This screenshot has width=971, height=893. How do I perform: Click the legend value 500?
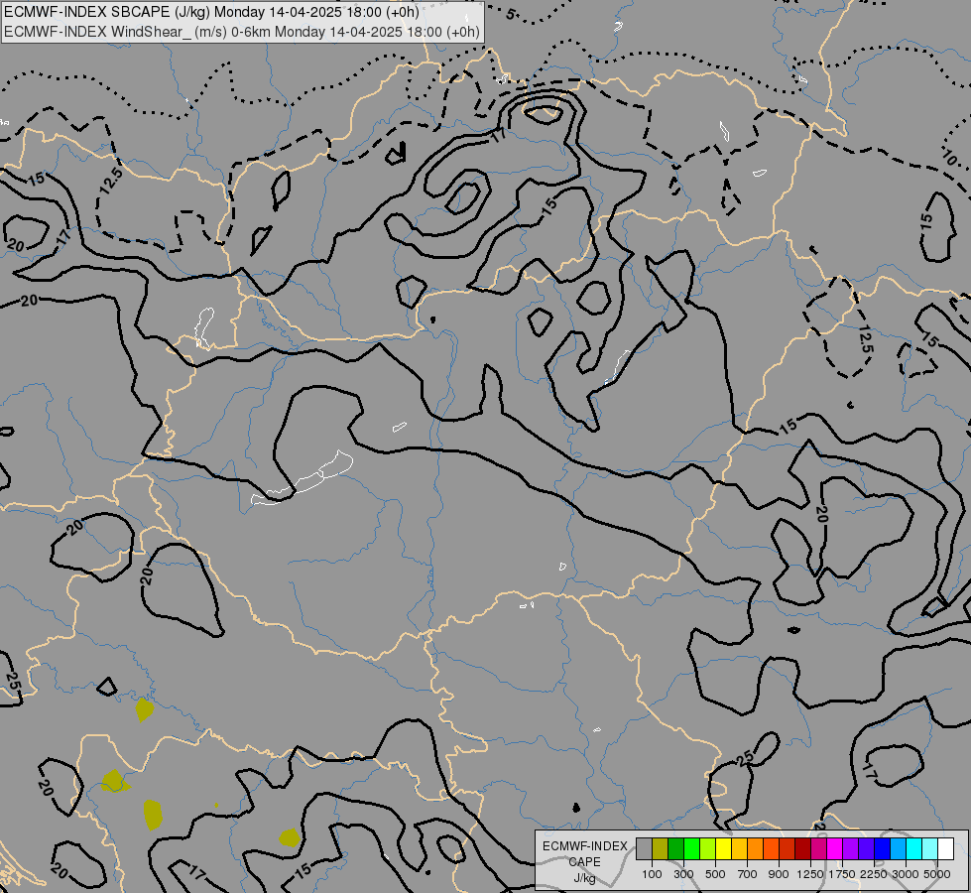[x=715, y=874]
